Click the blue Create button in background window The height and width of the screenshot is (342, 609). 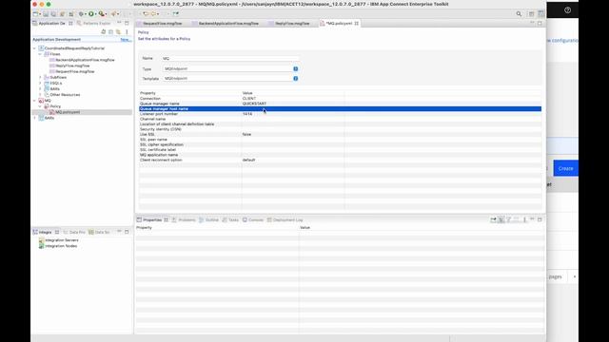[x=565, y=168]
